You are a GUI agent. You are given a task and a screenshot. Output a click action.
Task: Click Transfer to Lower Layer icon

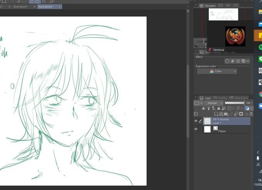(x=231, y=114)
